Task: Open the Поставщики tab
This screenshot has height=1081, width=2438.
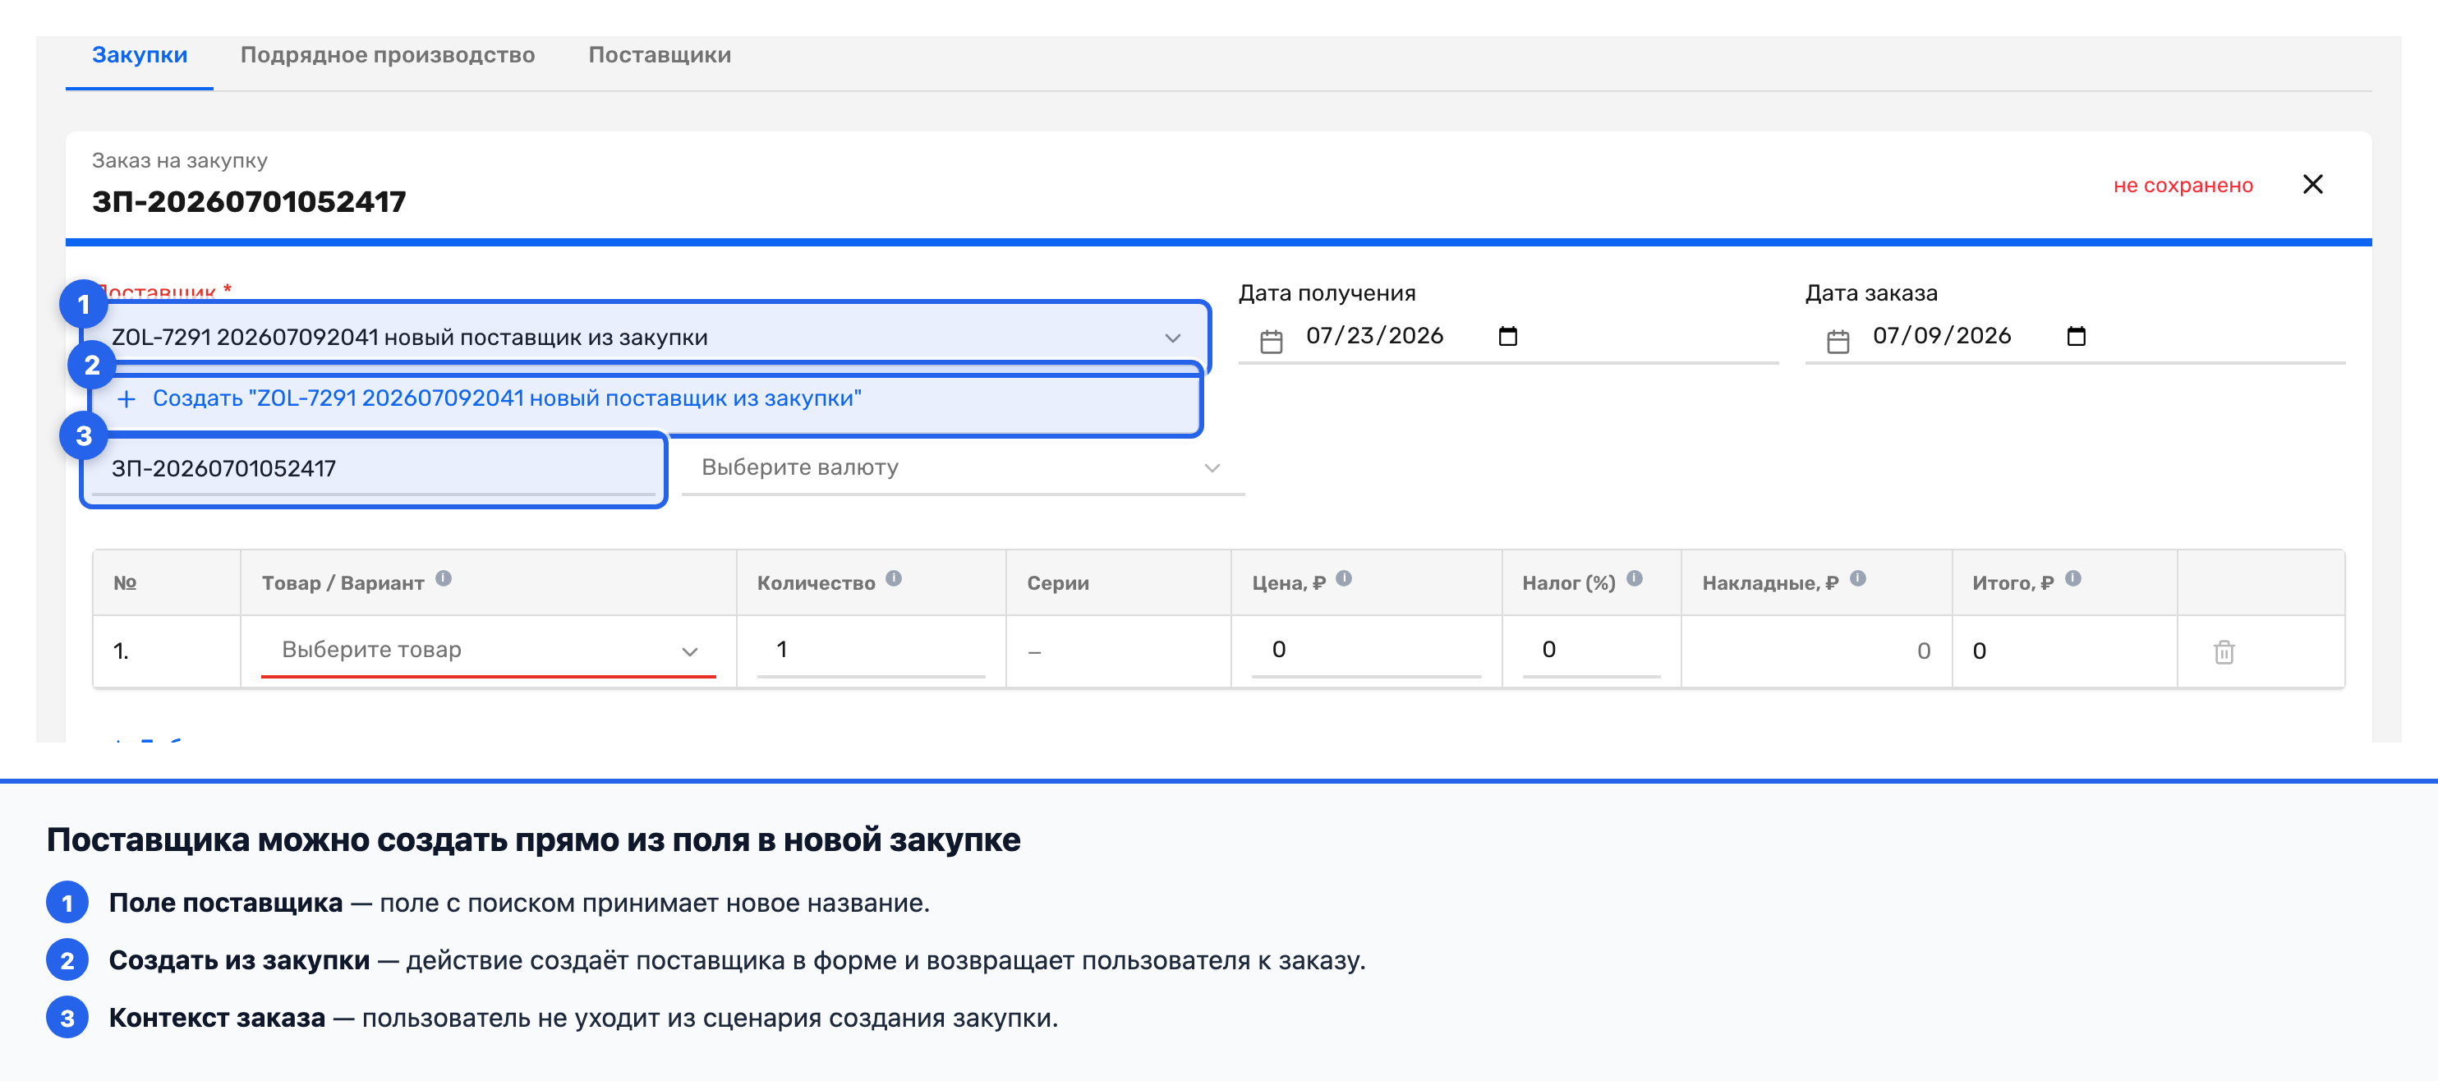Action: point(660,55)
